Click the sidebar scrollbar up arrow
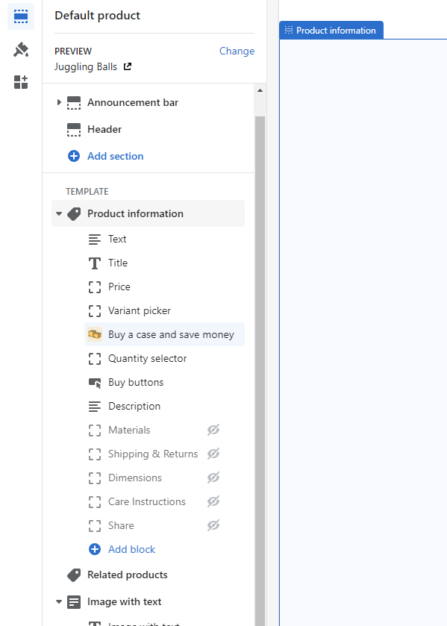 point(260,90)
